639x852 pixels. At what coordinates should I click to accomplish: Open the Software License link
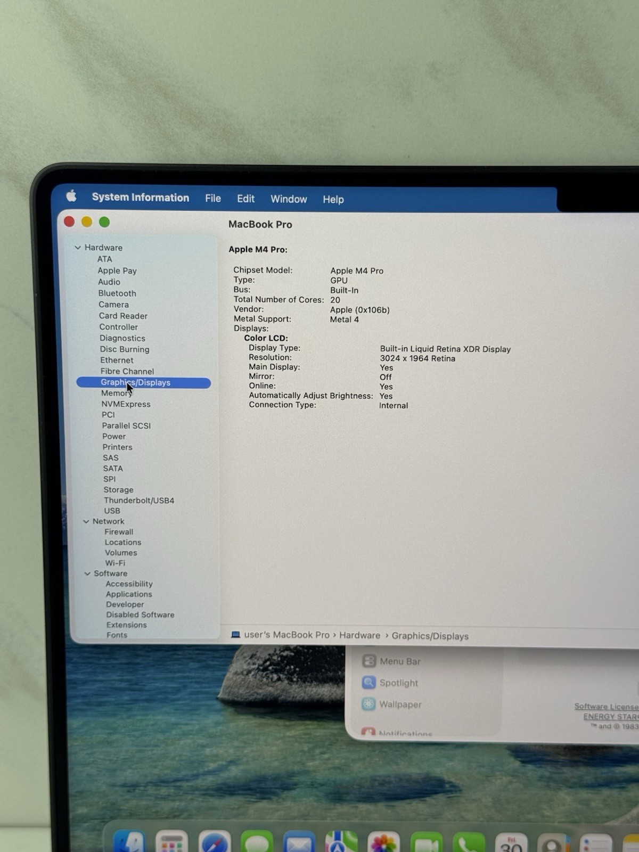(x=606, y=707)
